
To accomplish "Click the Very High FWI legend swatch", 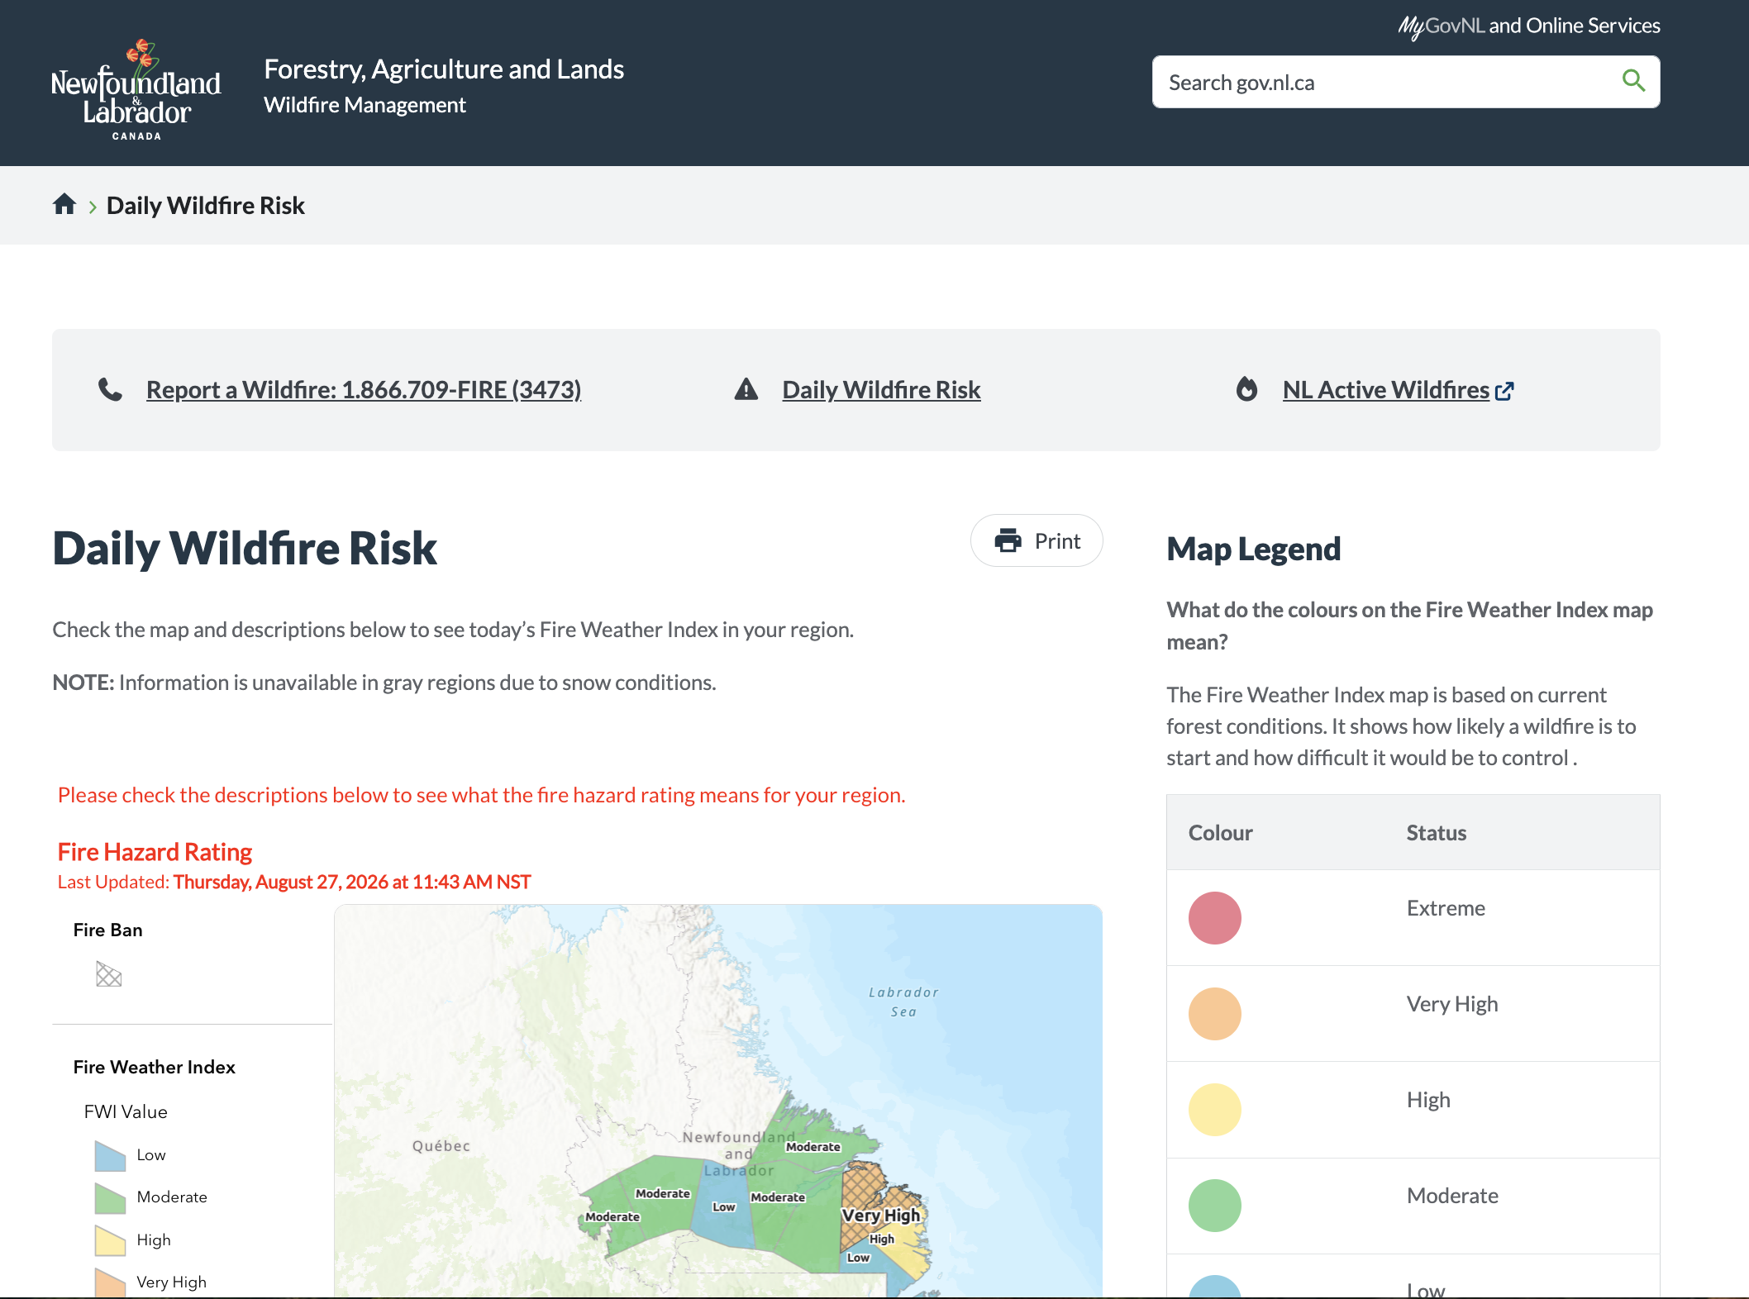I will [110, 1282].
